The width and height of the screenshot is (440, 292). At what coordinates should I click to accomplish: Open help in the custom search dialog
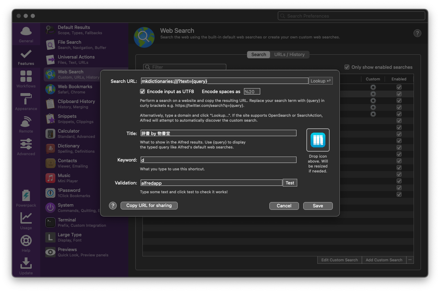[x=113, y=206]
